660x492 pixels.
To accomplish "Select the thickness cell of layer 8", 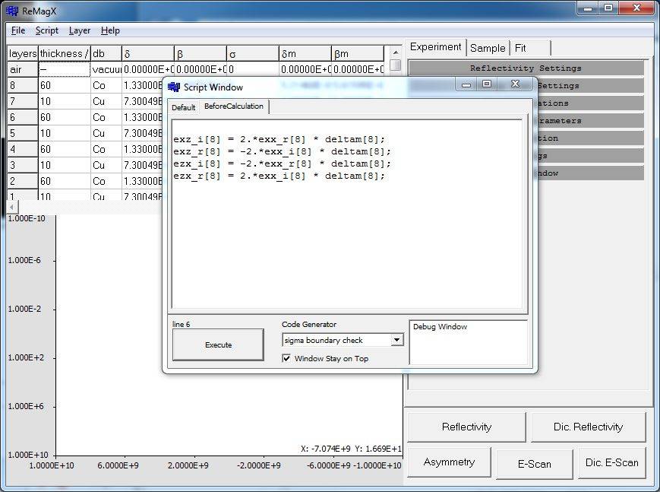I will click(x=64, y=85).
